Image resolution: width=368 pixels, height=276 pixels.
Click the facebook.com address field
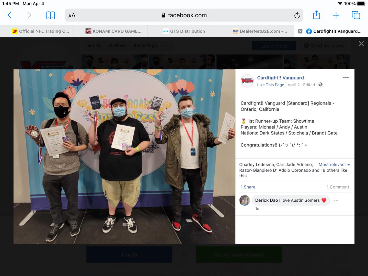pyautogui.click(x=184, y=15)
